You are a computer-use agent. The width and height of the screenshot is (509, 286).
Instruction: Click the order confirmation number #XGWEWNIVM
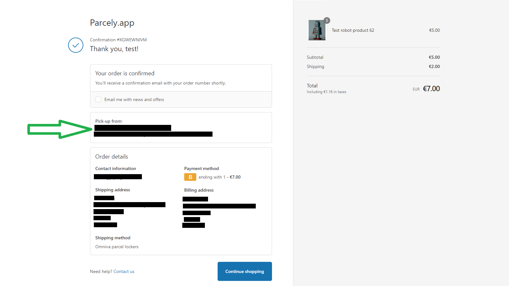[x=133, y=40]
